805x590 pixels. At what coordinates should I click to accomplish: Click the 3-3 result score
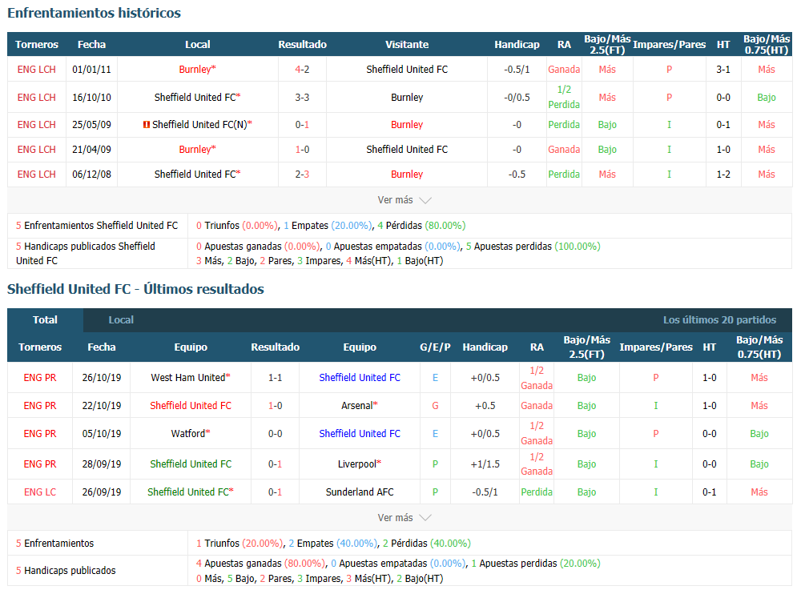(303, 98)
